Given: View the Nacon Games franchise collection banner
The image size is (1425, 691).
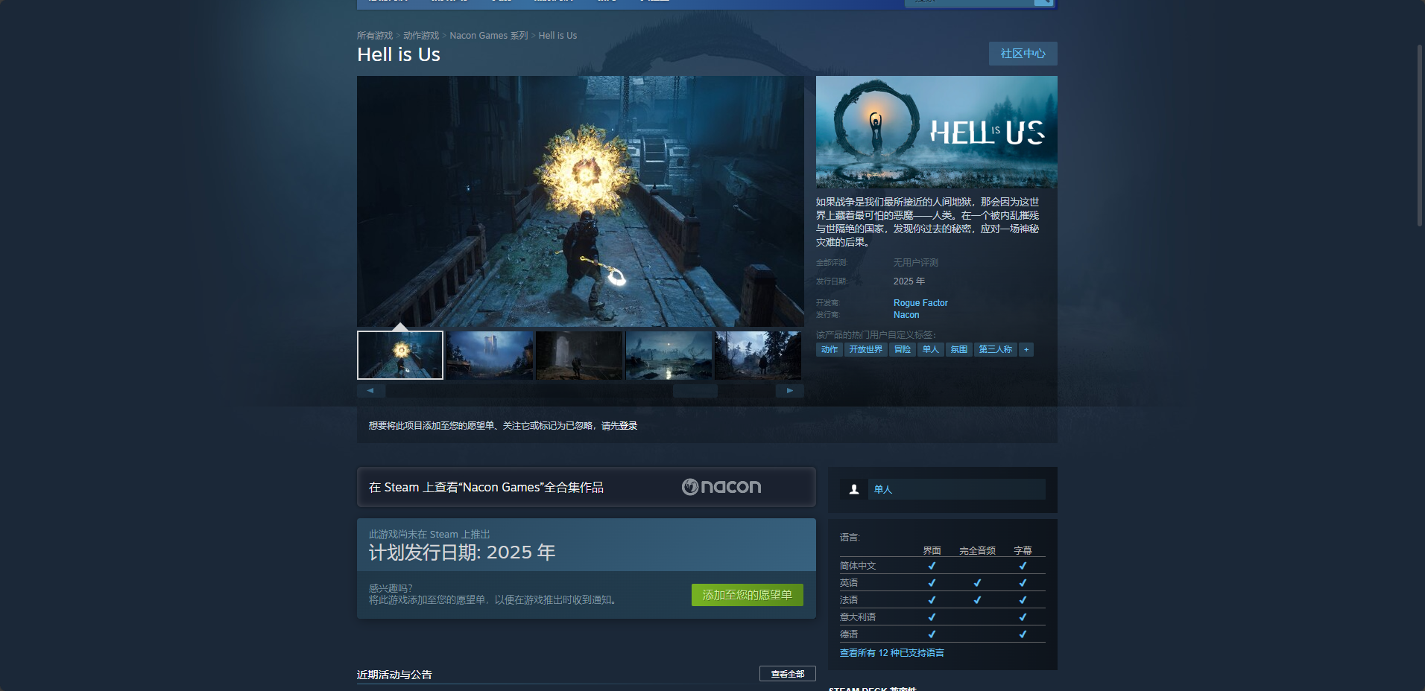Looking at the screenshot, I should tap(587, 487).
